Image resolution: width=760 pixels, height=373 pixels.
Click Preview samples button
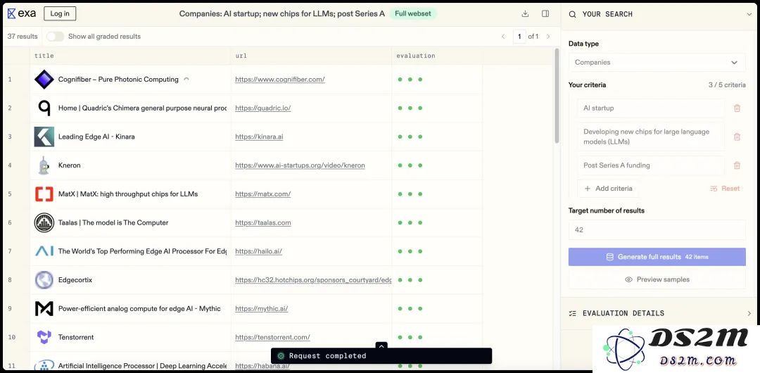coord(657,279)
